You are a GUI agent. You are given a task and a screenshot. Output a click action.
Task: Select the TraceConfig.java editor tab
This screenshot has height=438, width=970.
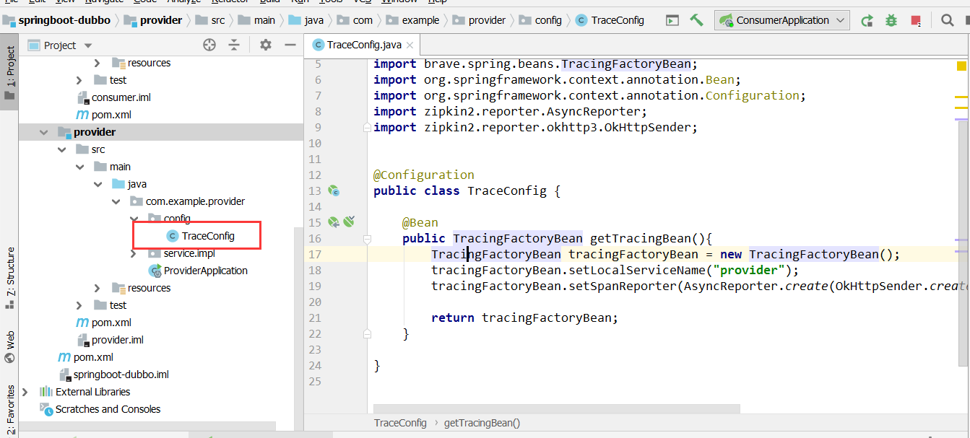coord(363,45)
